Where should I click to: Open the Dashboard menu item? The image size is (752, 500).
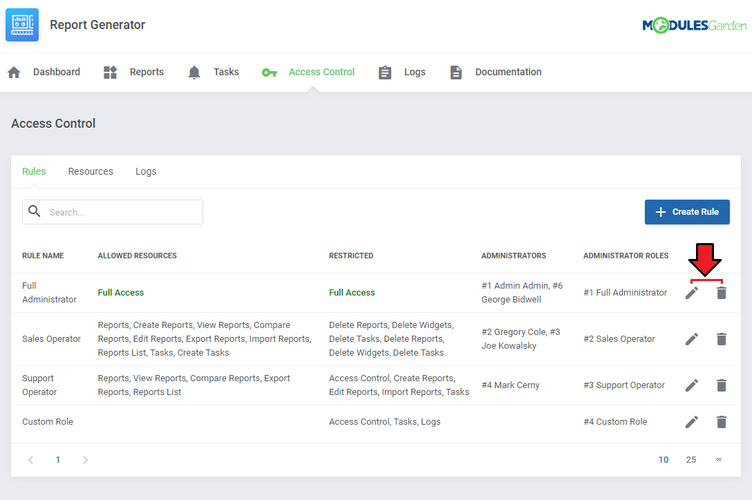click(57, 72)
